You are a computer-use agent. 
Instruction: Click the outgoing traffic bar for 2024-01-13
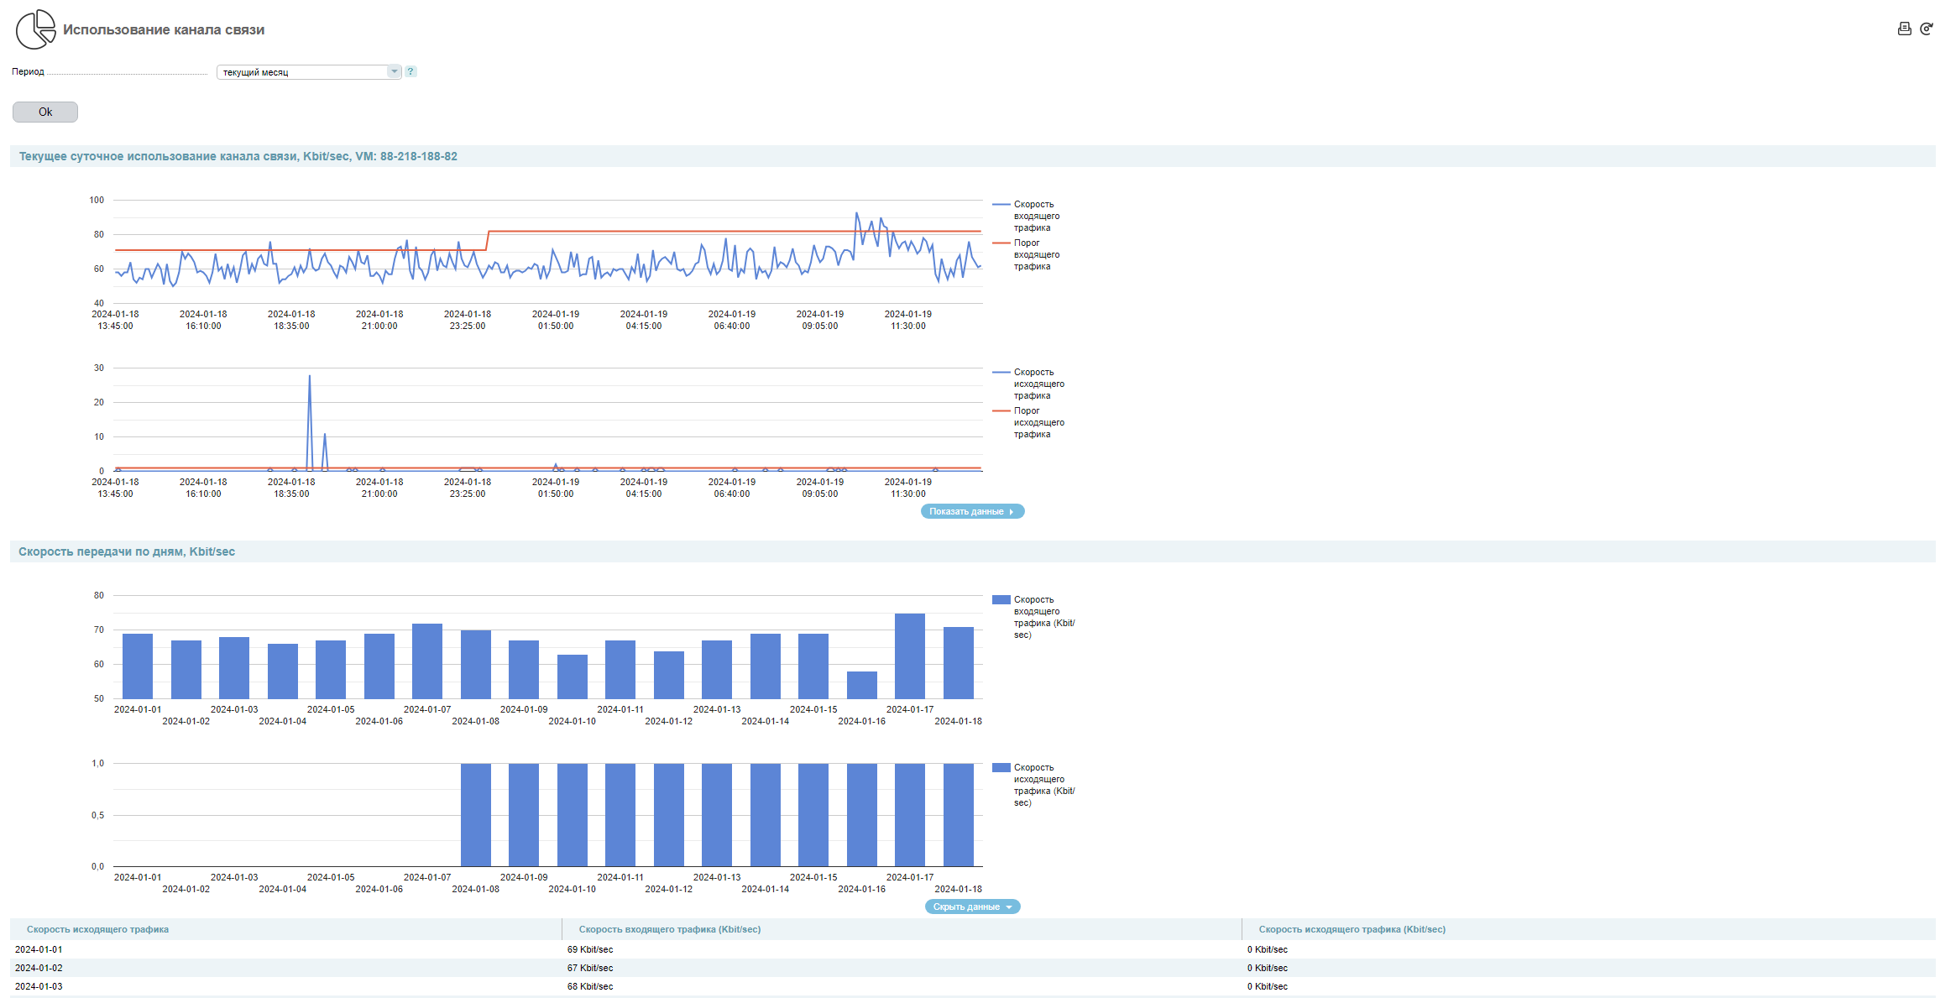click(717, 815)
